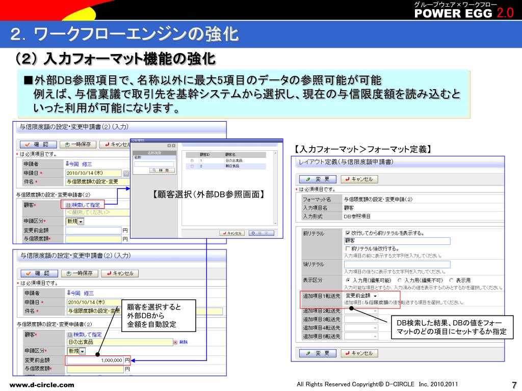Screen dimensions: 522x391
Task: Click the 件名 field in the upper form
Action: [x=97, y=182]
